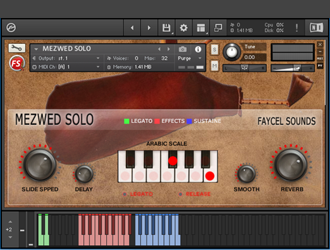The width and height of the screenshot is (330, 250).
Task: Click the SLIDE SPPED knob
Action: (x=40, y=165)
